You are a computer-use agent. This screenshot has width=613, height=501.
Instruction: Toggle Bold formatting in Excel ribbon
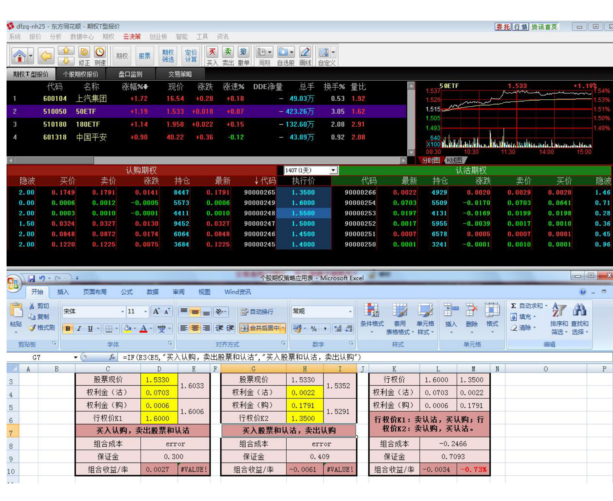pos(68,329)
